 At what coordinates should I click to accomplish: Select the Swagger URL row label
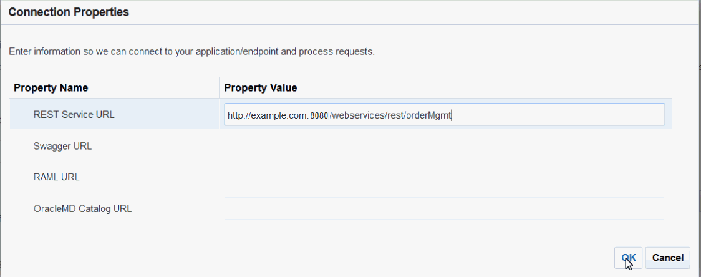(x=62, y=146)
